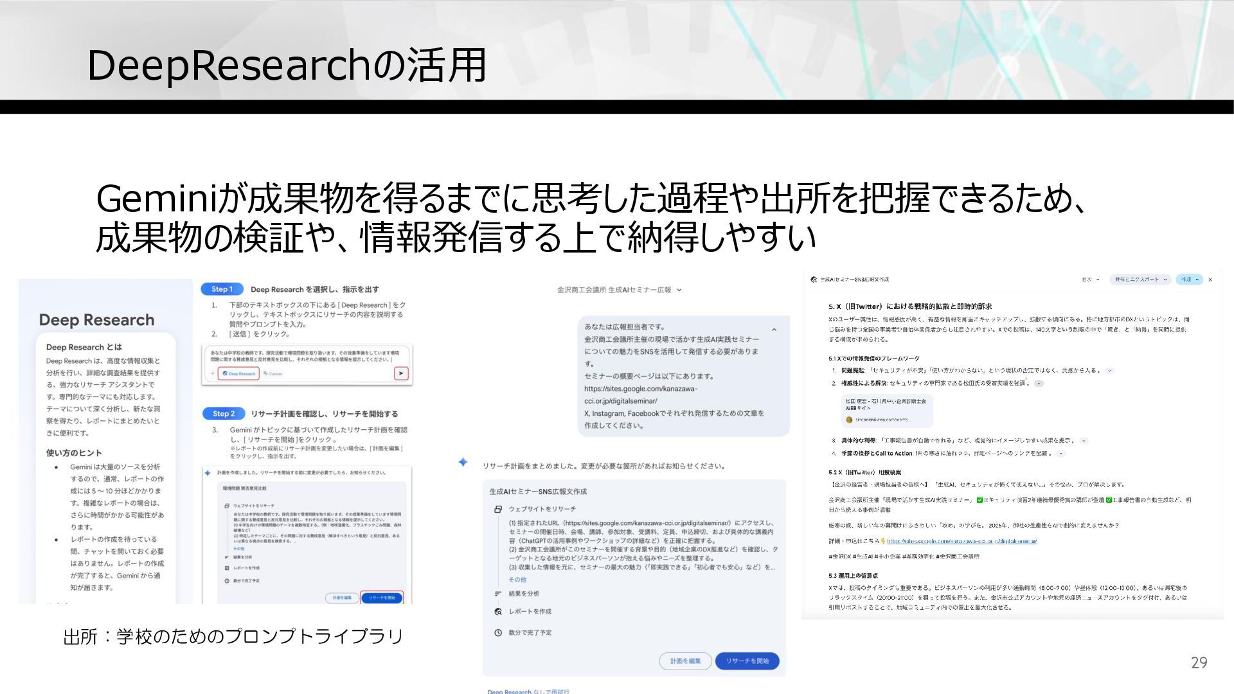Expand the source chip after 問題提起 item

pyautogui.click(x=1110, y=371)
